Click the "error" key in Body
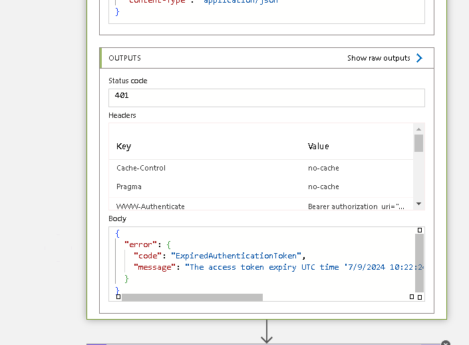 pyautogui.click(x=140, y=244)
